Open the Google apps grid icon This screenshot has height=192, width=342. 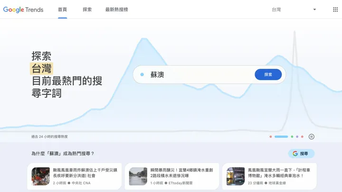click(x=335, y=9)
